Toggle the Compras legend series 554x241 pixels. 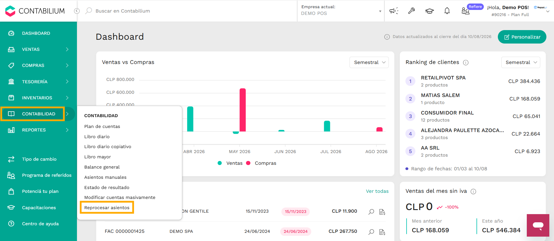point(261,163)
